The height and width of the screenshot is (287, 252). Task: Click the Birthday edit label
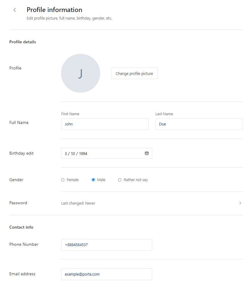coord(21,153)
